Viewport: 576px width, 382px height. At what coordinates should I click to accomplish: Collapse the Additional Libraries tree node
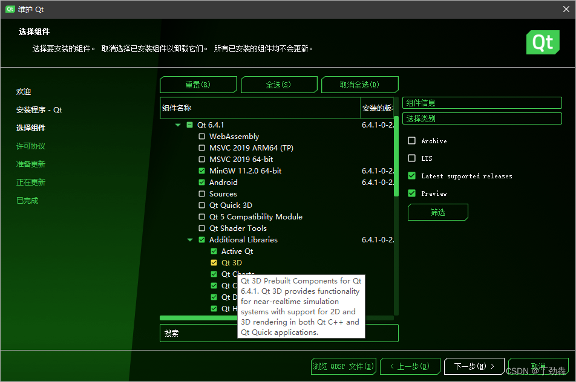[190, 240]
